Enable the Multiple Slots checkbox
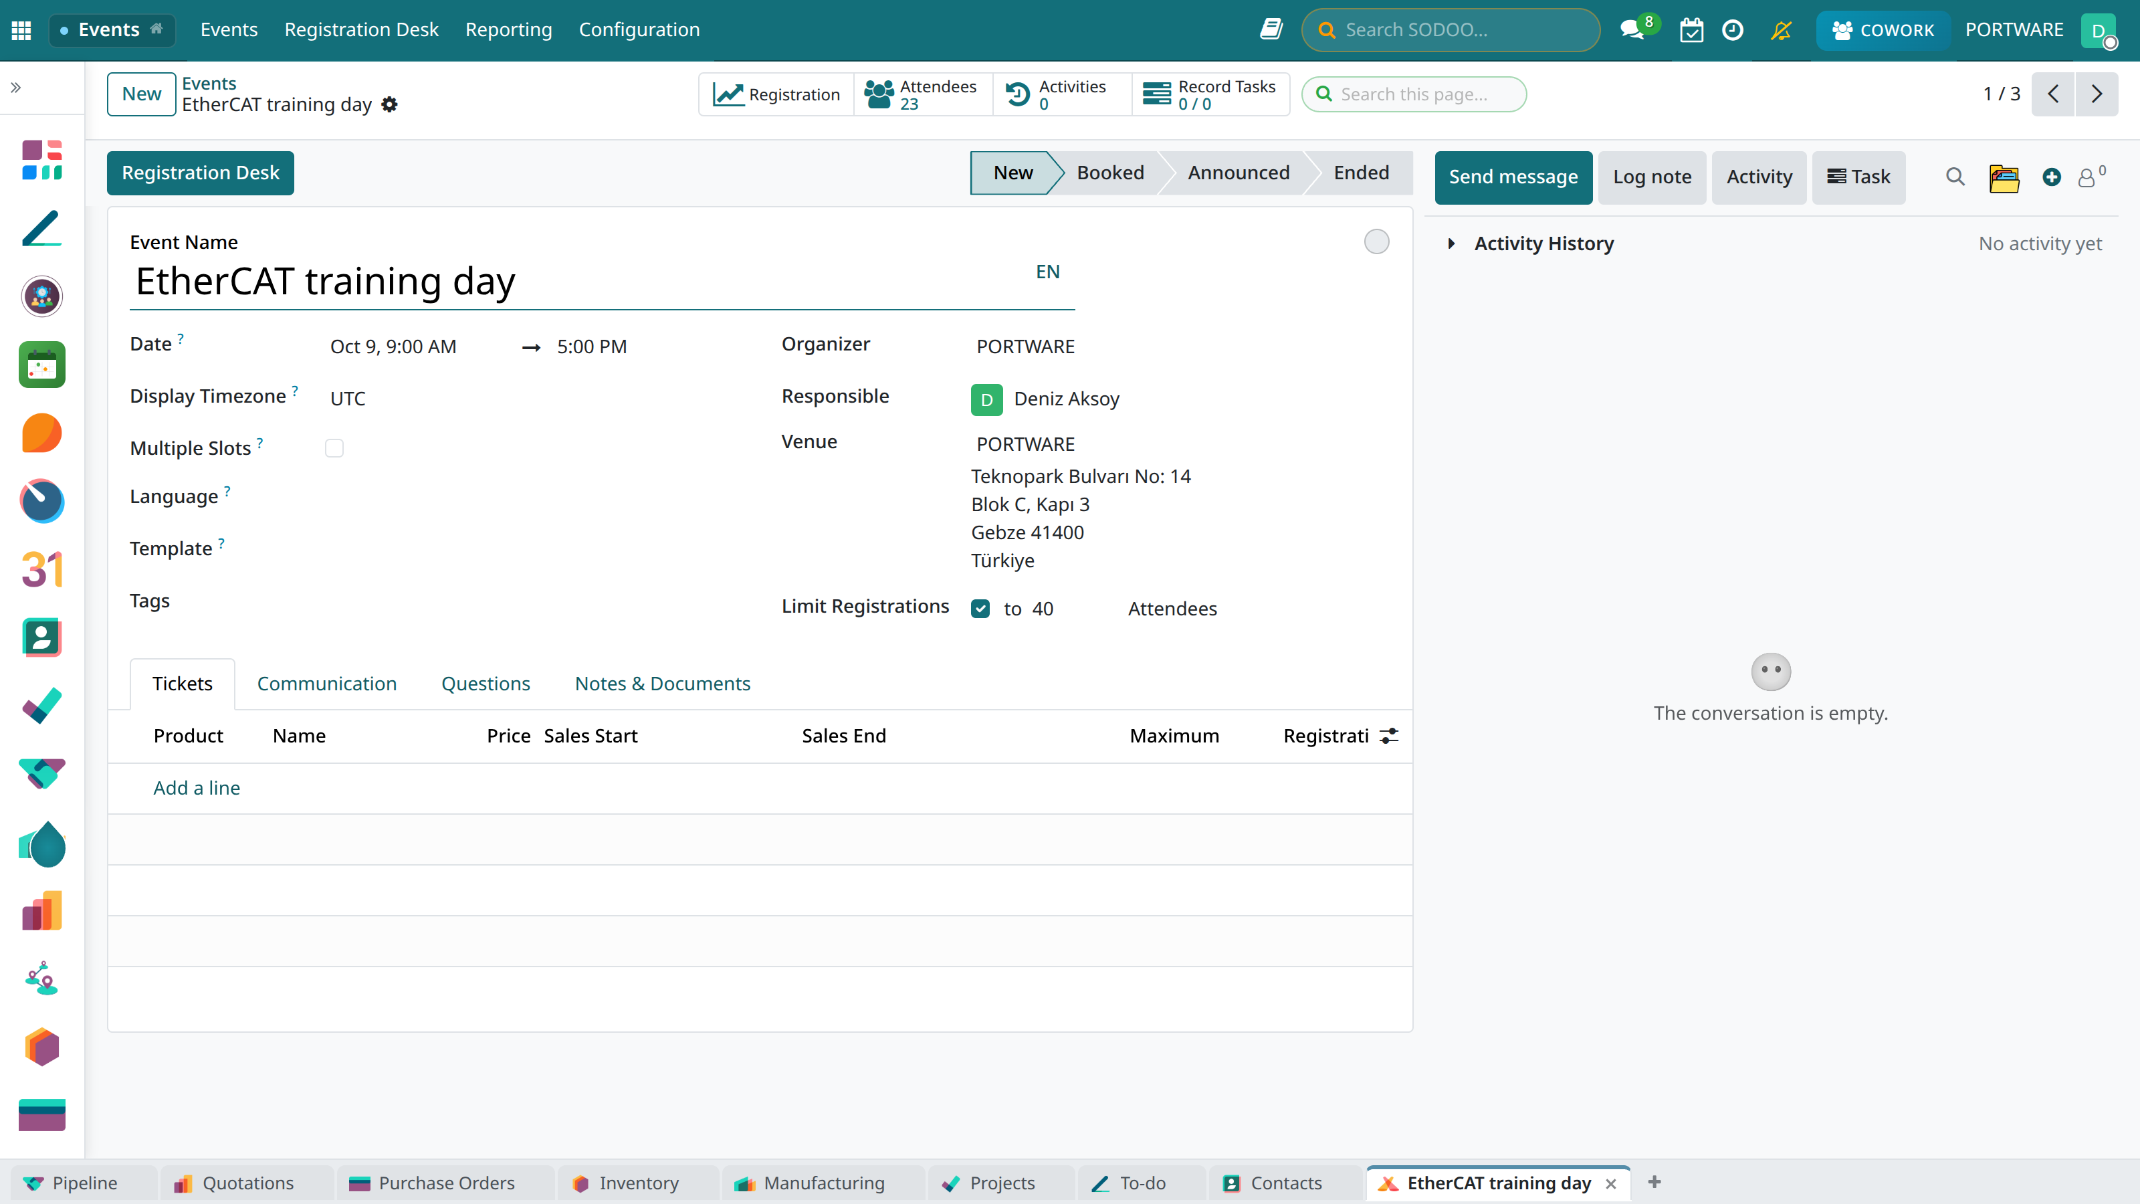 334,449
